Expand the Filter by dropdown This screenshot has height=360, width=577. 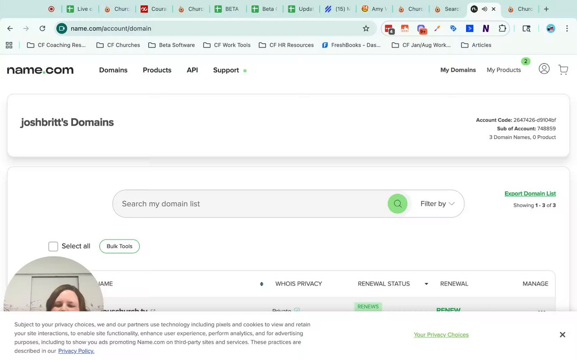pos(437,204)
